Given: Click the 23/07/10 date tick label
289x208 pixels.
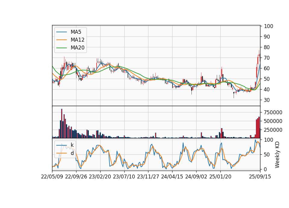Looking at the screenshot, I should tap(124, 177).
